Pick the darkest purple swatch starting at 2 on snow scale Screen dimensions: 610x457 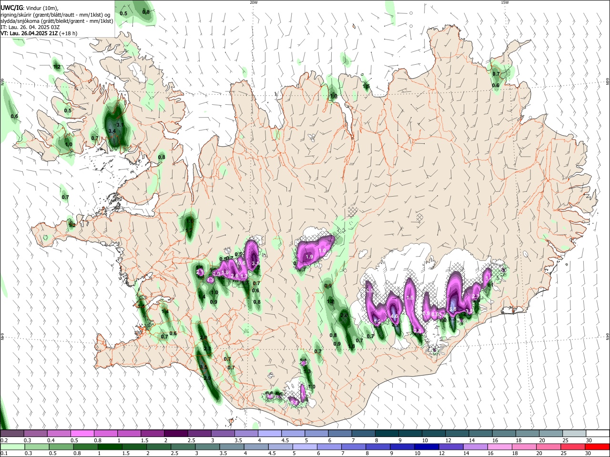point(176,434)
